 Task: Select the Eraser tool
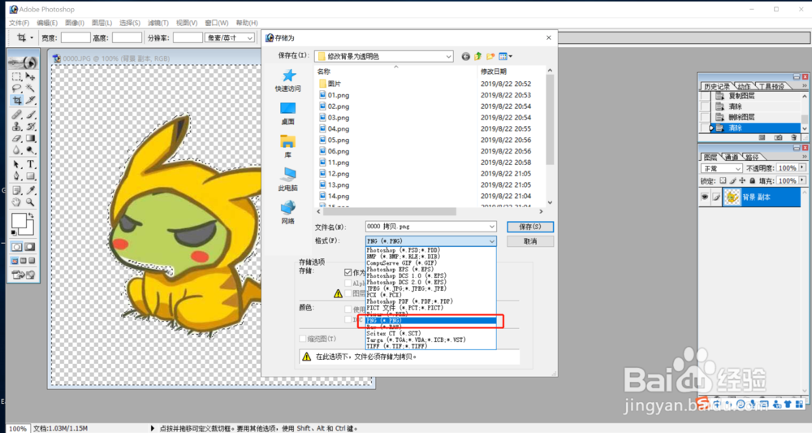tap(16, 138)
